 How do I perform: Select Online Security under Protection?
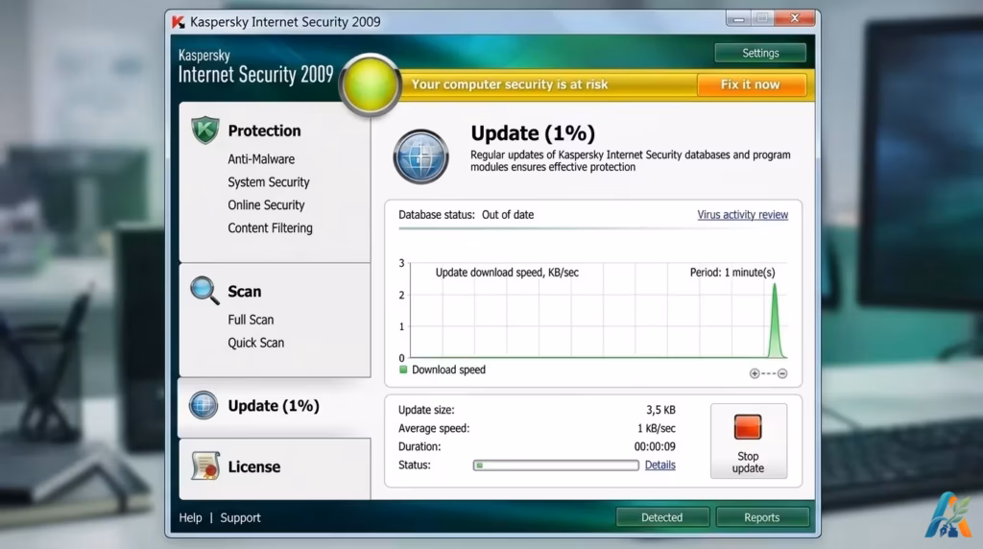266,205
